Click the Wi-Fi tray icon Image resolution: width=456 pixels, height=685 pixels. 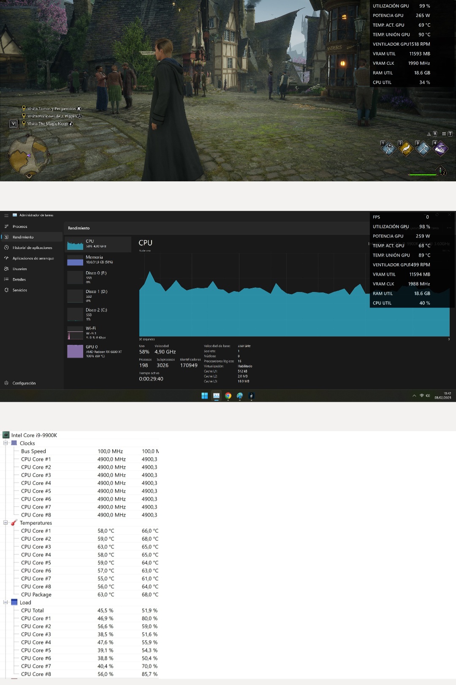(421, 396)
